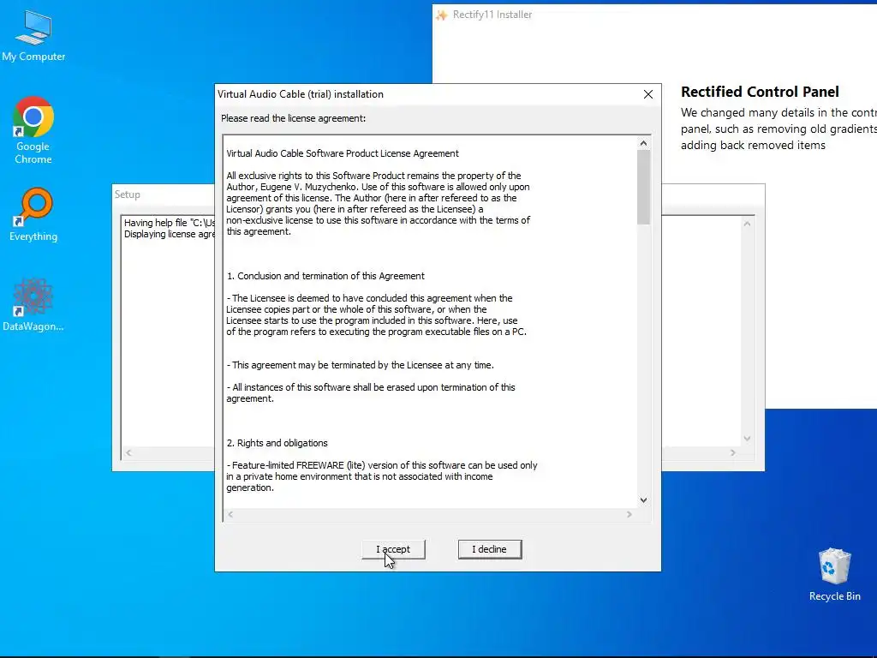This screenshot has width=877, height=658.
Task: Launch the Everything search shortcut
Action: (x=33, y=213)
